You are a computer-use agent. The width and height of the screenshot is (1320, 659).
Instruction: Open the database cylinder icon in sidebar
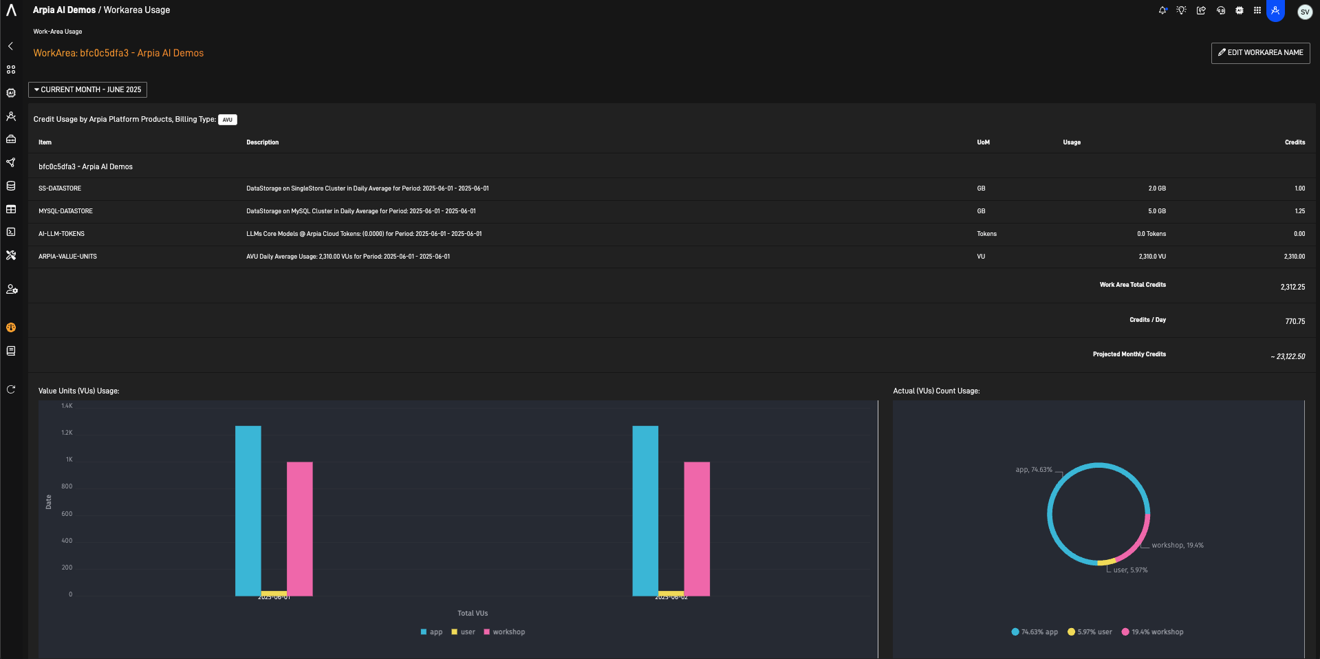pyautogui.click(x=11, y=186)
